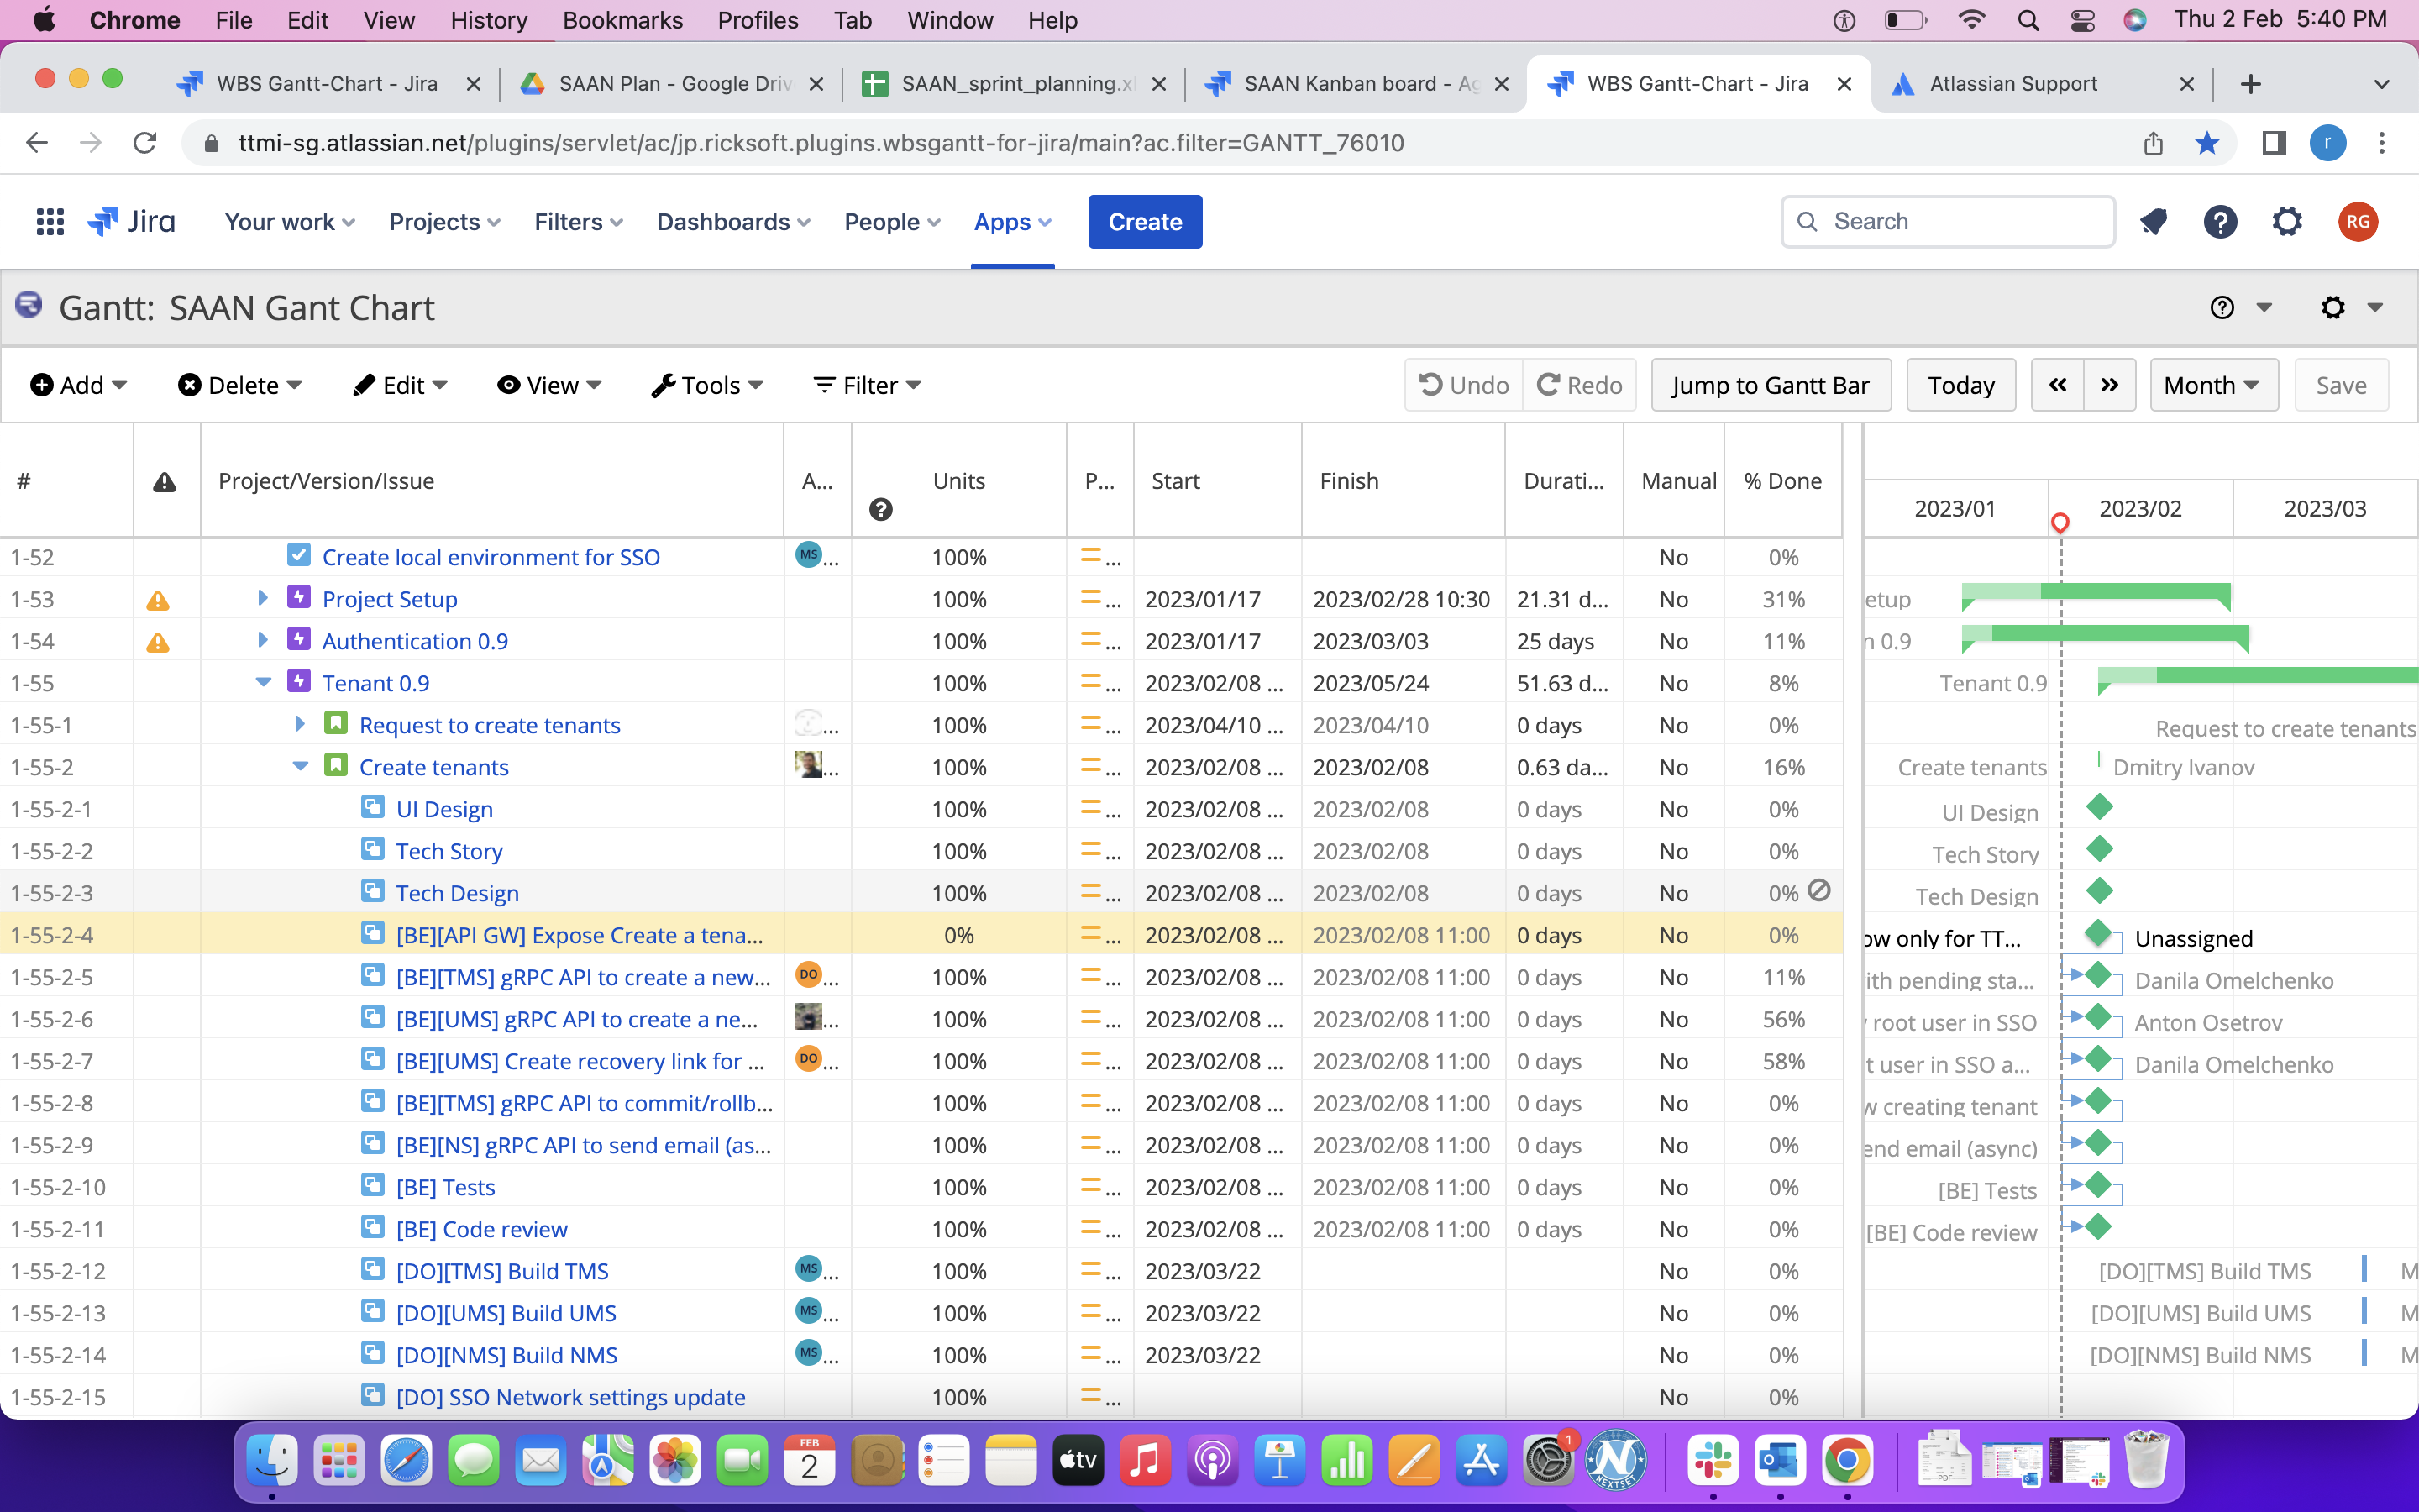The width and height of the screenshot is (2419, 1512).
Task: Open the RG profile avatar
Action: tap(2358, 222)
